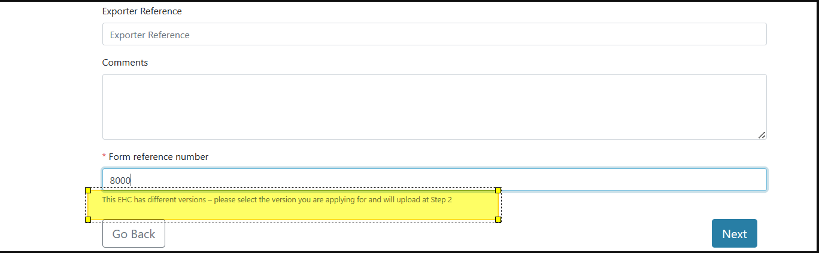This screenshot has width=819, height=253.
Task: Click the words 'Step 2' in the hint
Action: [x=441, y=200]
